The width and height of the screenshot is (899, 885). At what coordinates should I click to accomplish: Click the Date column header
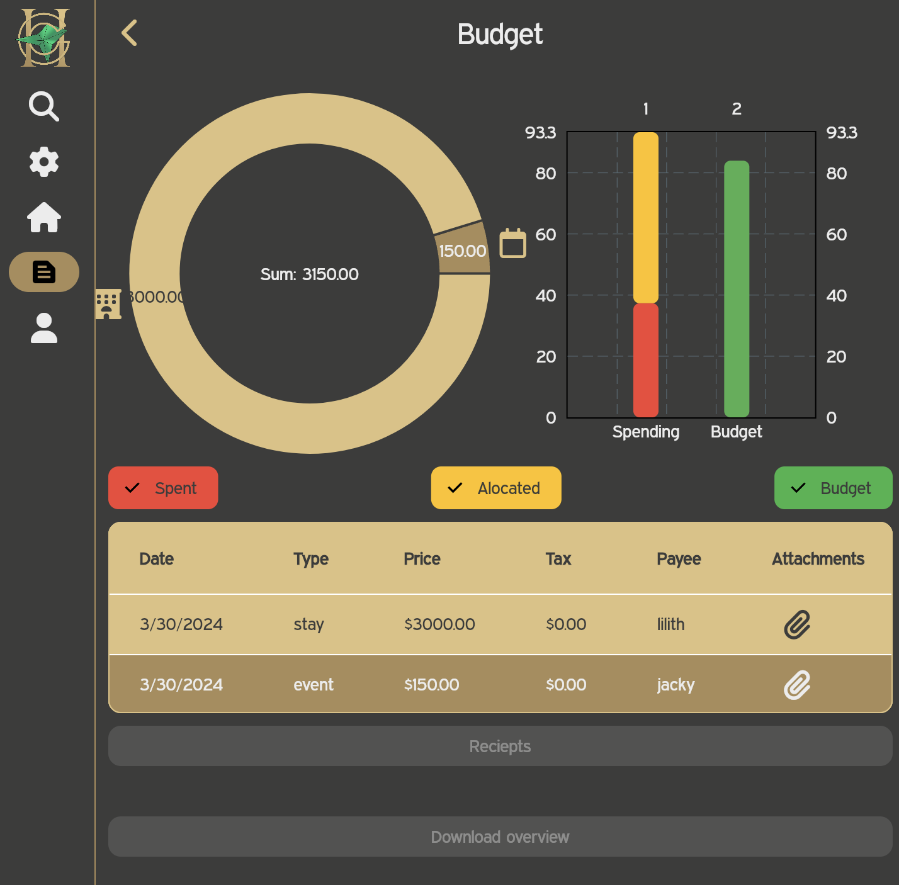pos(156,559)
